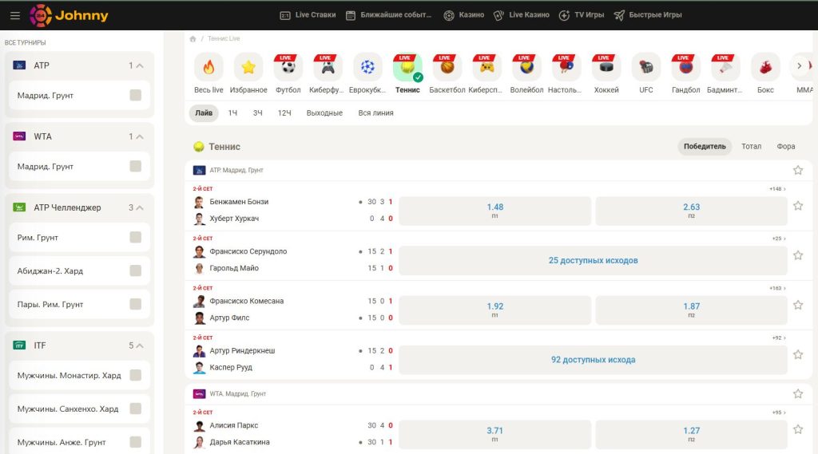Select Еврокубки sport icon
The width and height of the screenshot is (818, 454).
coord(367,67)
